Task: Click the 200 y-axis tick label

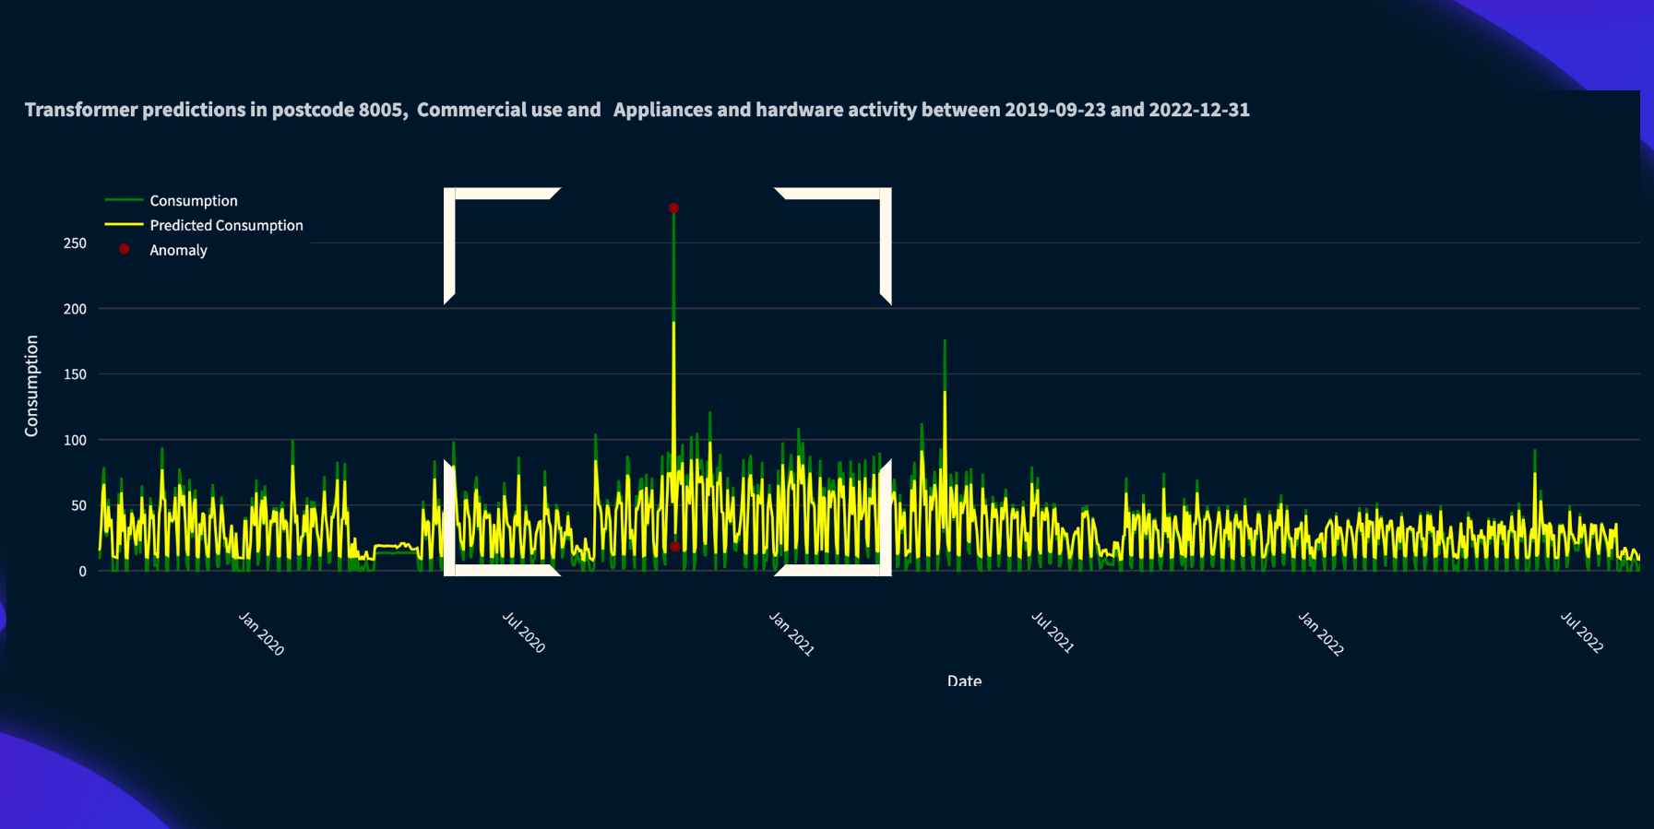Action: pos(75,309)
